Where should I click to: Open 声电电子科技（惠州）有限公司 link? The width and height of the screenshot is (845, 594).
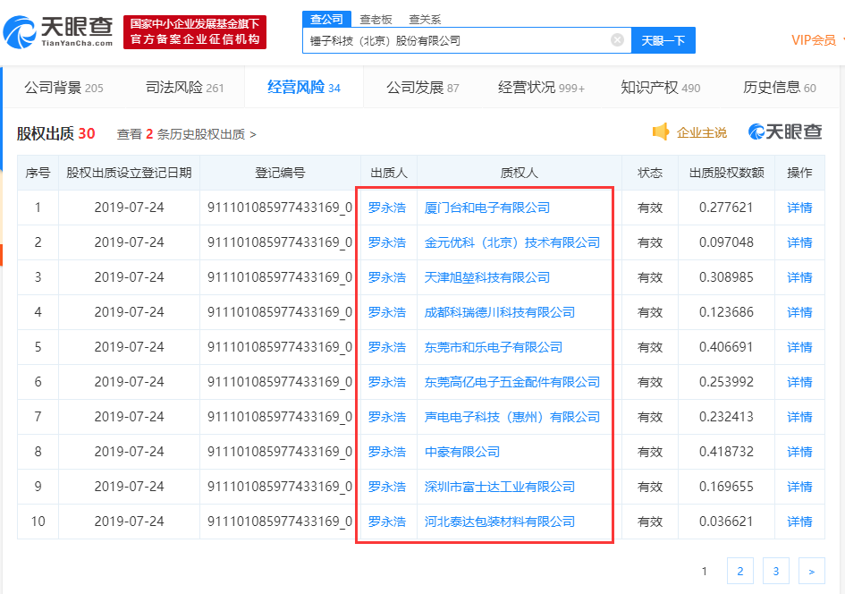[512, 417]
